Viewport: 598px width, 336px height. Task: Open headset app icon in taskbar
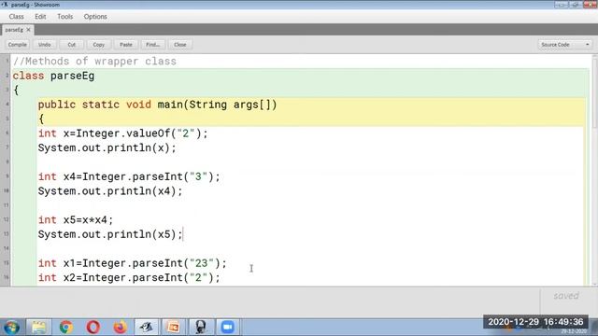(201, 328)
